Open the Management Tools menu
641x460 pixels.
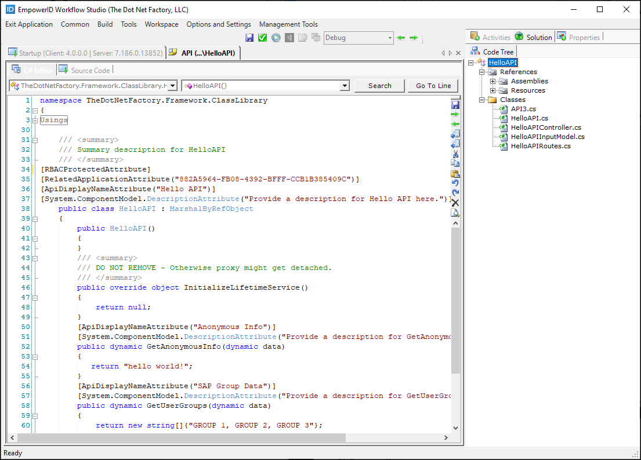(x=288, y=24)
